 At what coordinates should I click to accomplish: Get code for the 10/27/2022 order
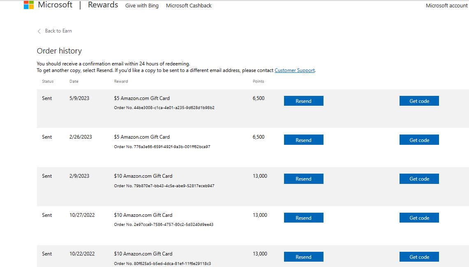[419, 217]
